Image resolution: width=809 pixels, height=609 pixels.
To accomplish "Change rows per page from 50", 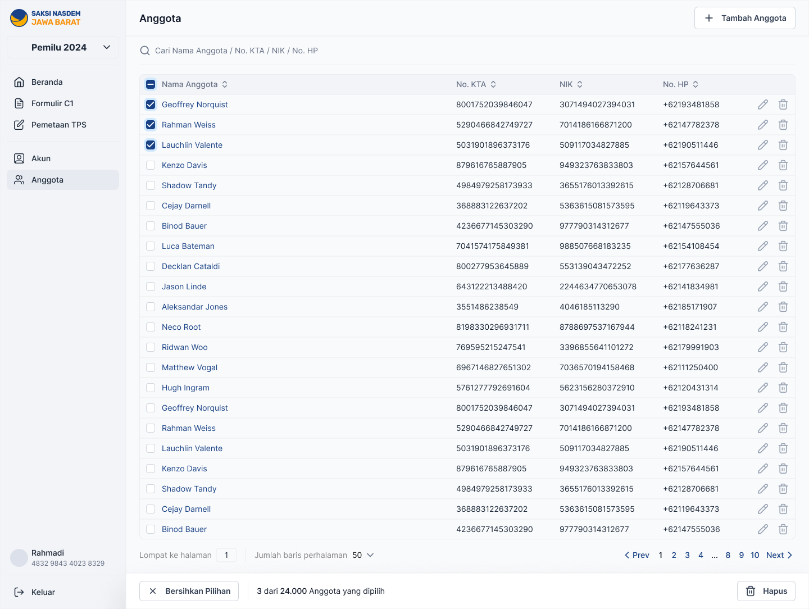I will click(363, 555).
